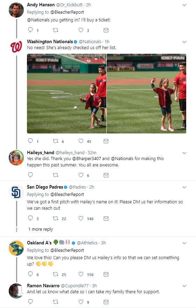
Task: Retweet the San Diego Padres tweet
Action: (x=56, y=218)
